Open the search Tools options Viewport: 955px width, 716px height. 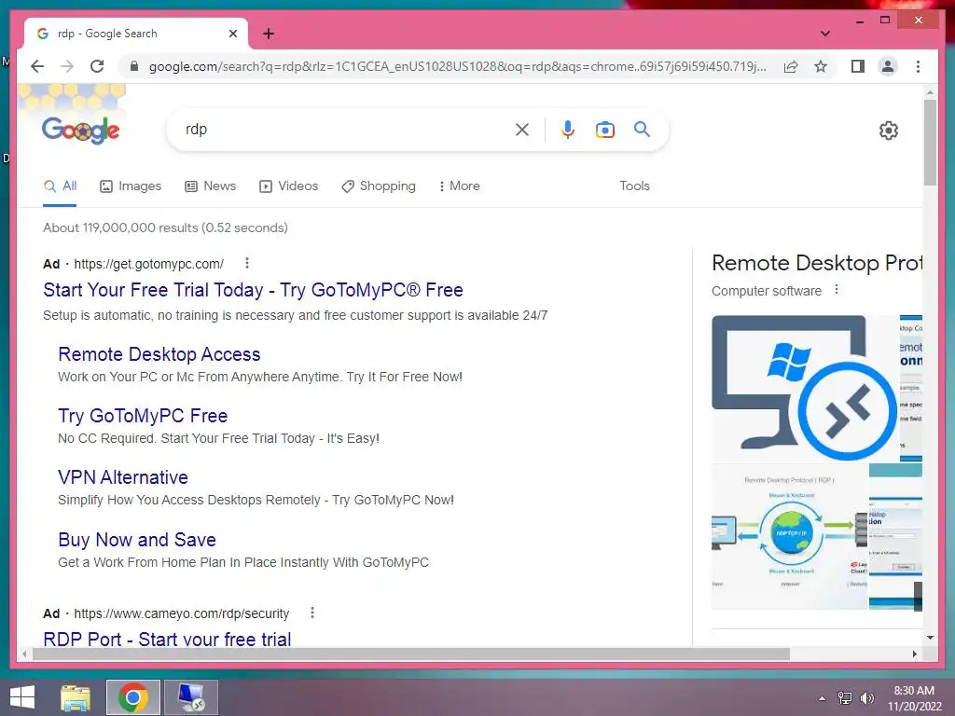pyautogui.click(x=634, y=186)
